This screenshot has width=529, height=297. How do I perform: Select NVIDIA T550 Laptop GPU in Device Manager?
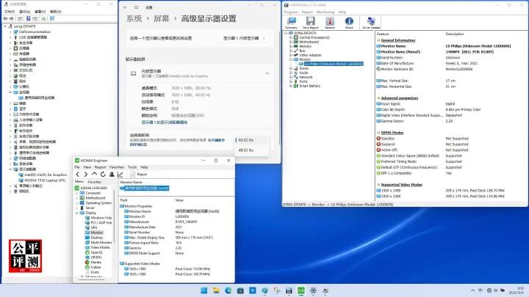45,180
